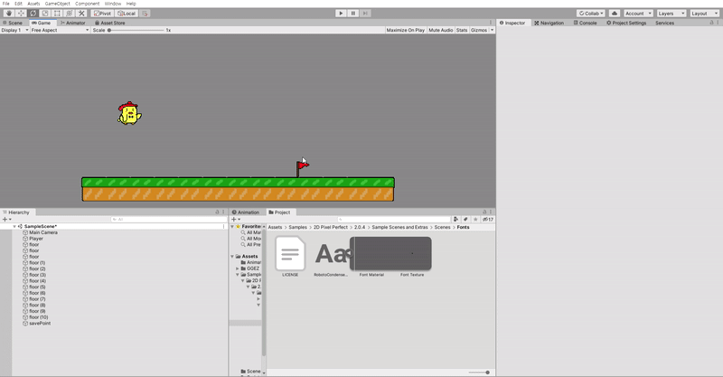Open cloud services icon
Screen dimensions: 723x377
point(615,14)
